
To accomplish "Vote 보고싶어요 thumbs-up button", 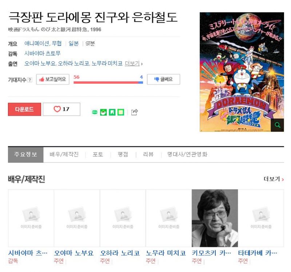I will tap(53, 79).
